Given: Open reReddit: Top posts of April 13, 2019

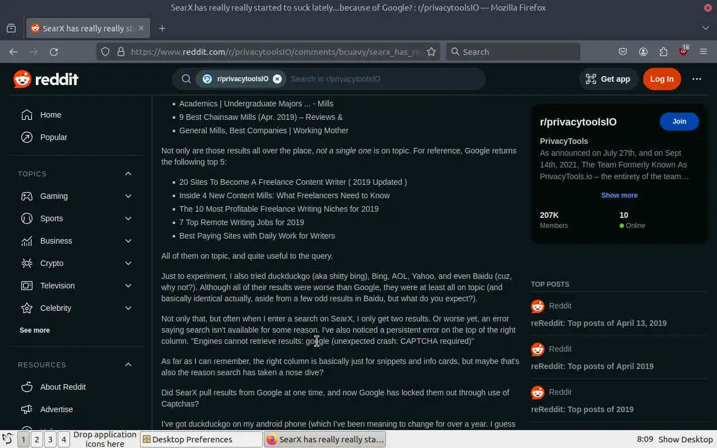Looking at the screenshot, I should coord(599,323).
